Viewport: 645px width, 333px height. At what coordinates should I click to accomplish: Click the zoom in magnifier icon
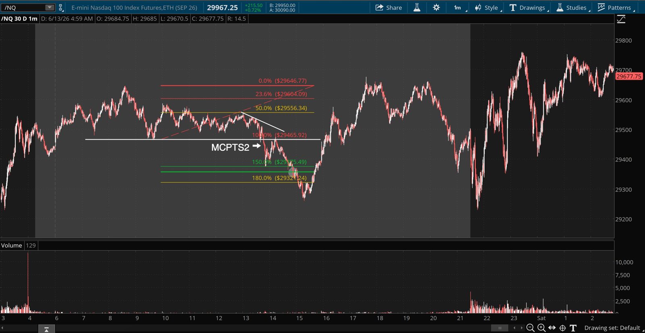(x=541, y=328)
